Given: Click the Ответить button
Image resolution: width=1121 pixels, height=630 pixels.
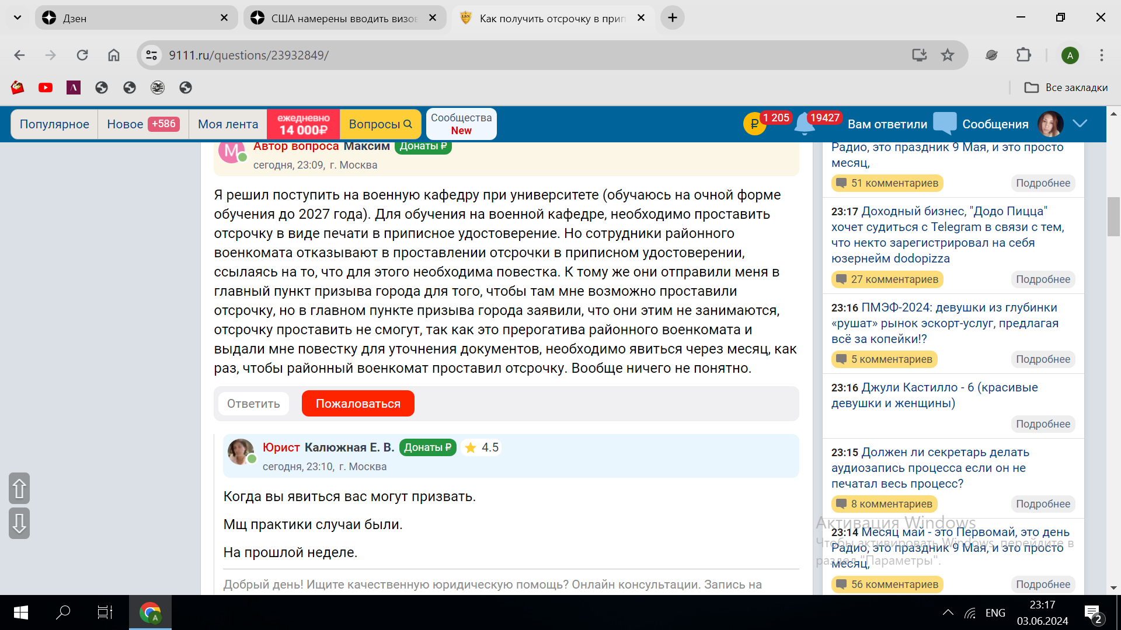Looking at the screenshot, I should [253, 404].
